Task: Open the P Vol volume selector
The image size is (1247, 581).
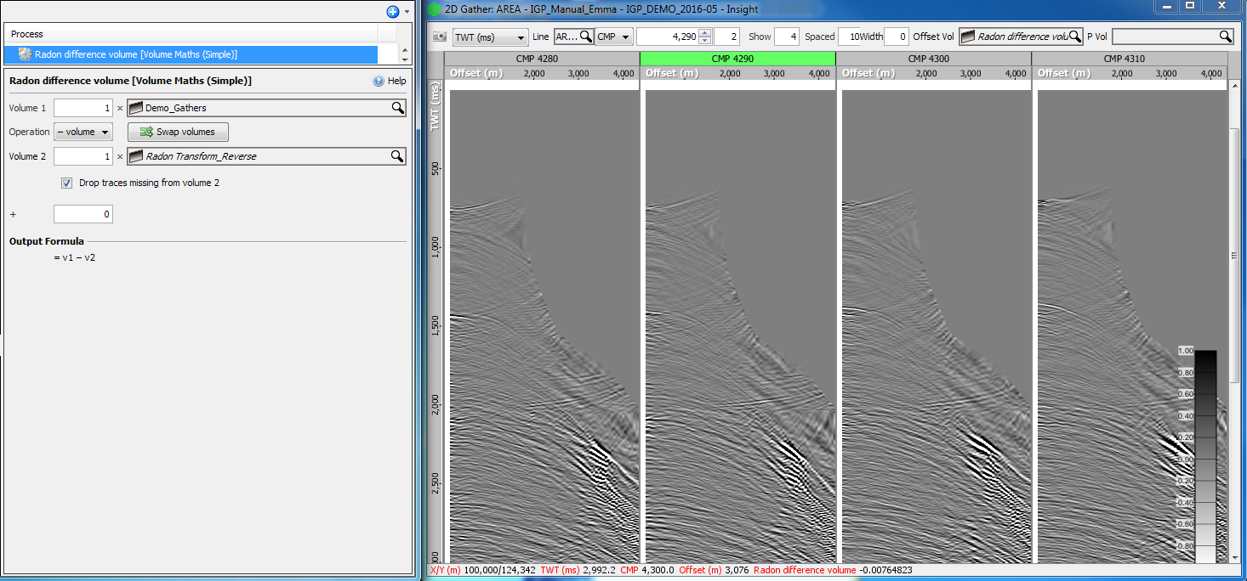Action: [1172, 37]
